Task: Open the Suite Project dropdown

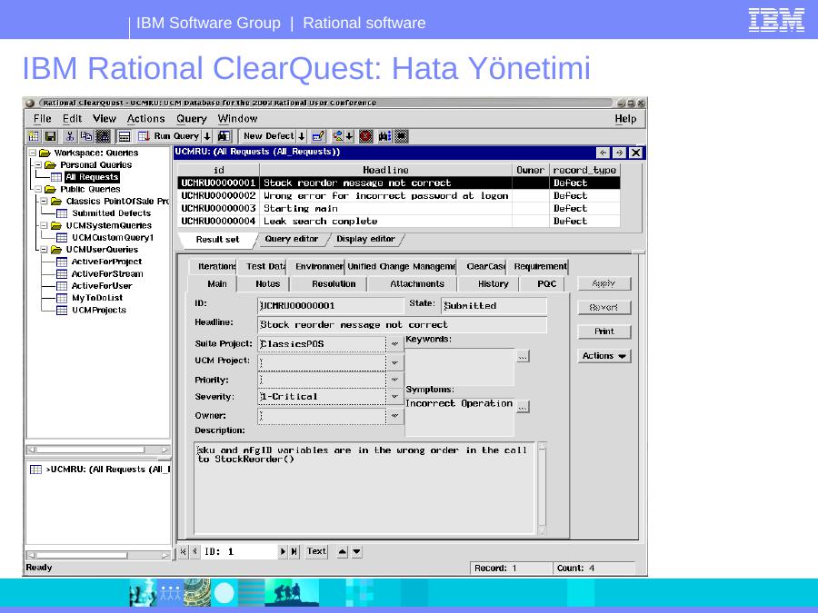Action: tap(395, 344)
